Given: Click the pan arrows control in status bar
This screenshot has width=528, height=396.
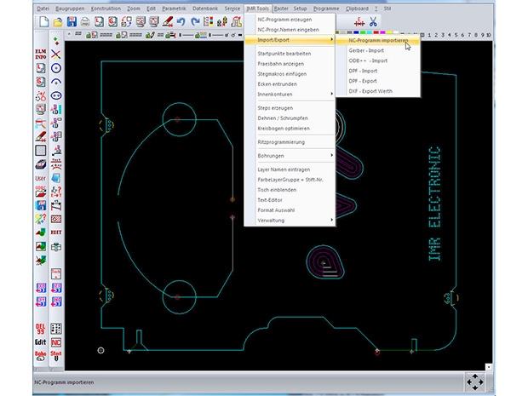Looking at the screenshot, I should click(475, 382).
